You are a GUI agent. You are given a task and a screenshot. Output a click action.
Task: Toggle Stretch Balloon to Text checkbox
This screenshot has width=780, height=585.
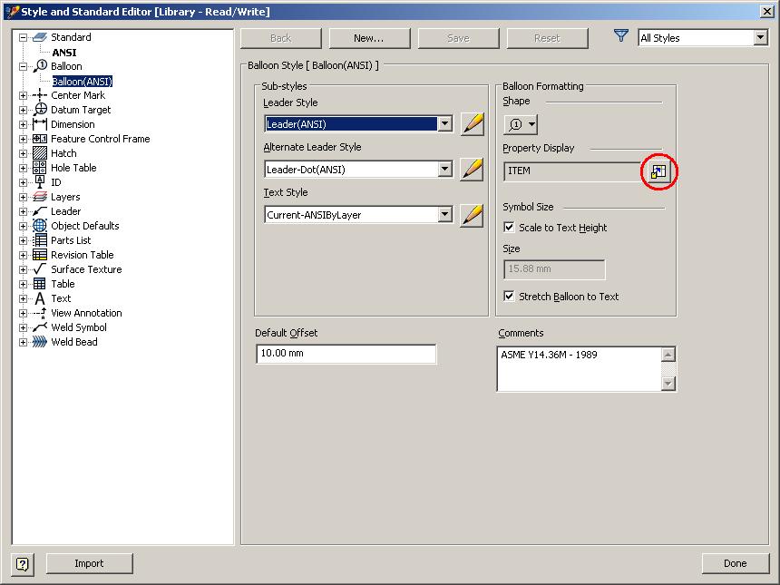click(x=509, y=296)
